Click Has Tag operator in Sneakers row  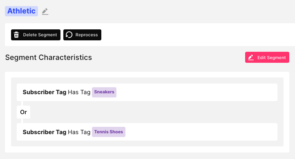tap(79, 92)
